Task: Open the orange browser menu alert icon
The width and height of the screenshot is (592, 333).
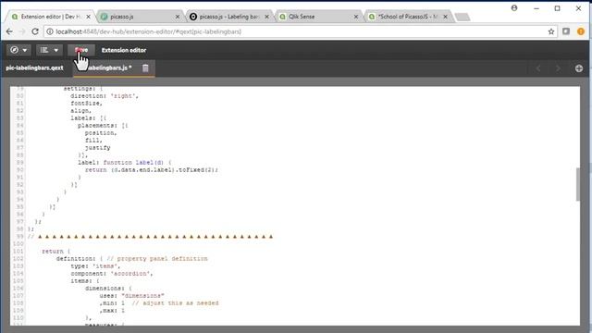Action: [581, 31]
